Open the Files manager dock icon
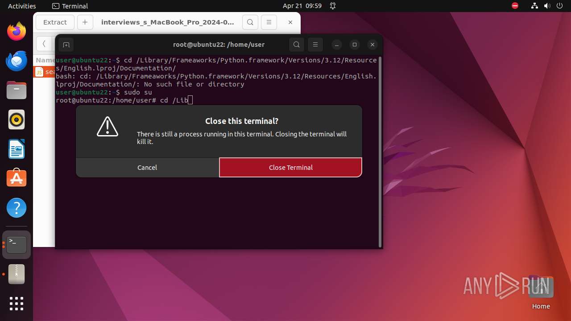The width and height of the screenshot is (571, 321). tap(17, 90)
